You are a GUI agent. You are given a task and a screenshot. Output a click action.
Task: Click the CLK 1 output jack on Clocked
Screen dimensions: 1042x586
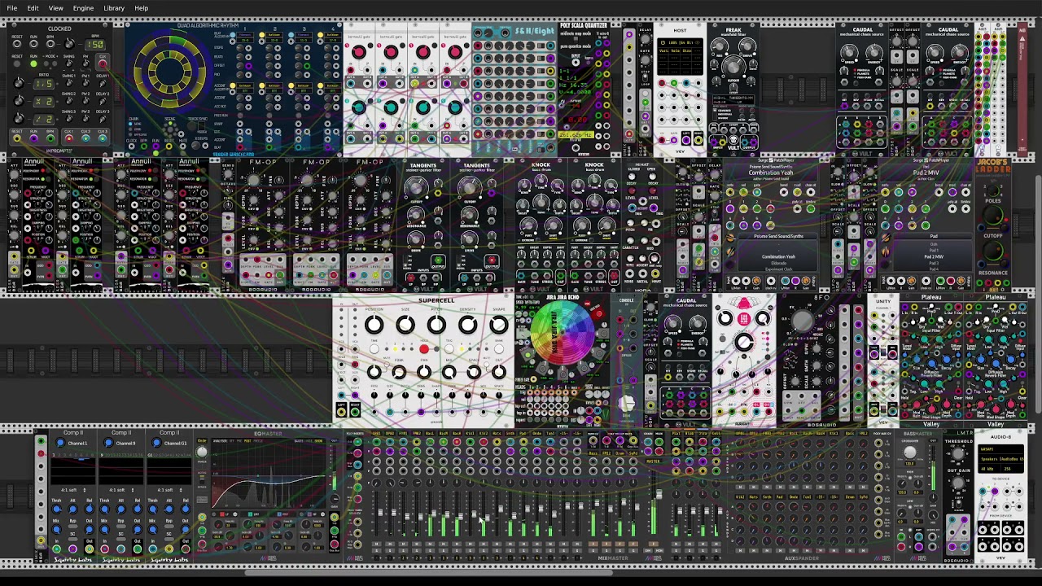click(x=68, y=138)
